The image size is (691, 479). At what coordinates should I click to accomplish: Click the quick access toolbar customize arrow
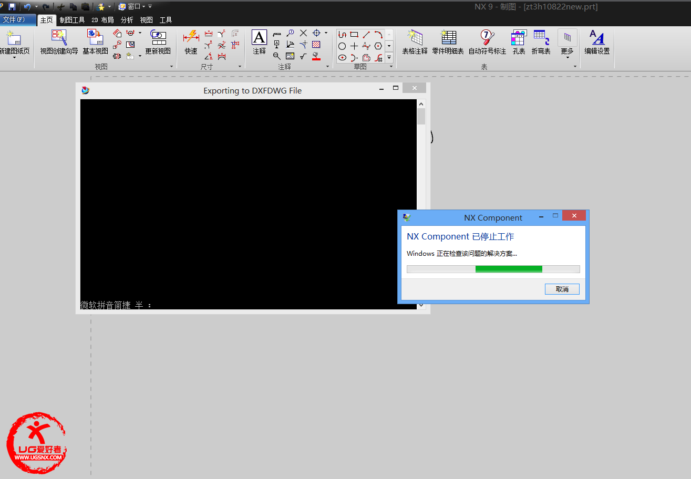pos(150,7)
